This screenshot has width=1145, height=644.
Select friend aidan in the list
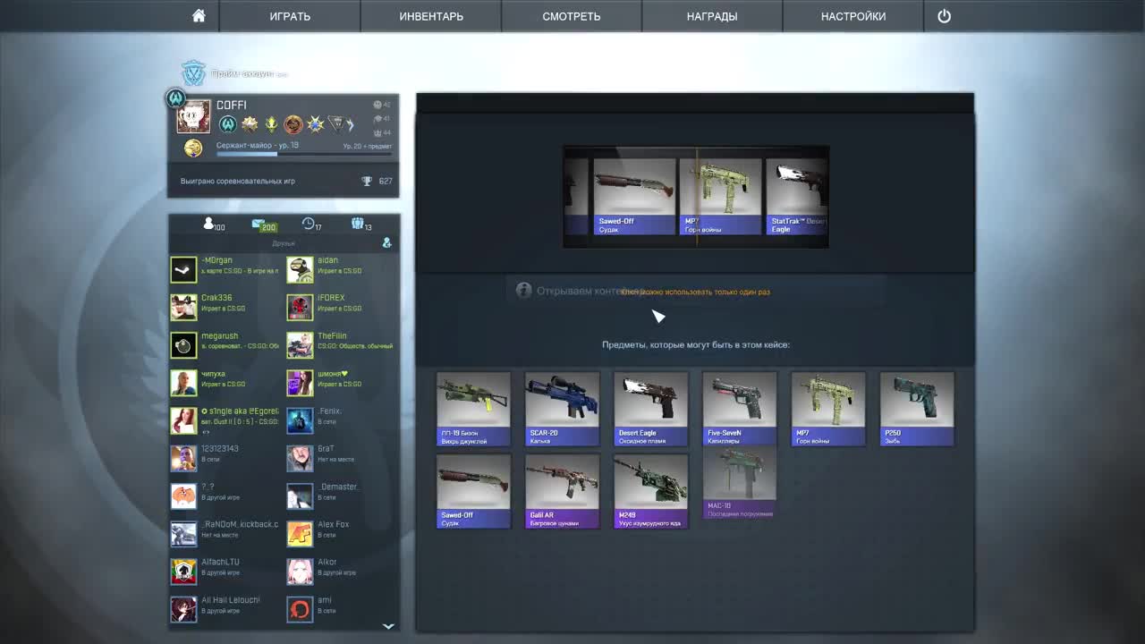click(342, 269)
